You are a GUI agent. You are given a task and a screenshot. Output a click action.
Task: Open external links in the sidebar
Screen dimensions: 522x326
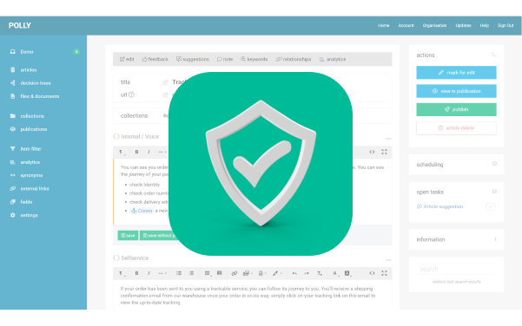click(30, 188)
